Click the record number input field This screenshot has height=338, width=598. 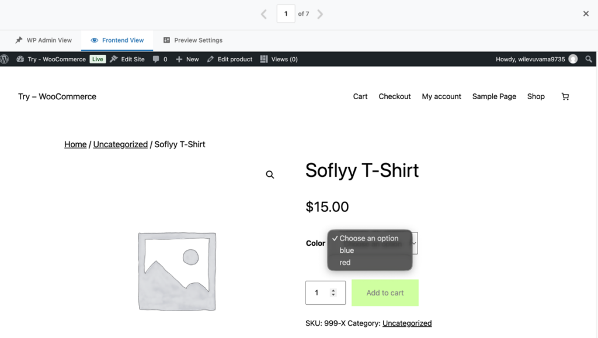(x=286, y=13)
